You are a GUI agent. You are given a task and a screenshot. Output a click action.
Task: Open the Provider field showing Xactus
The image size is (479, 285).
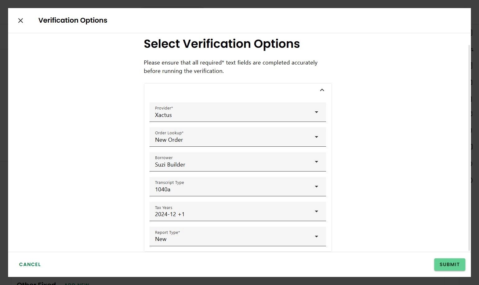[230, 112]
